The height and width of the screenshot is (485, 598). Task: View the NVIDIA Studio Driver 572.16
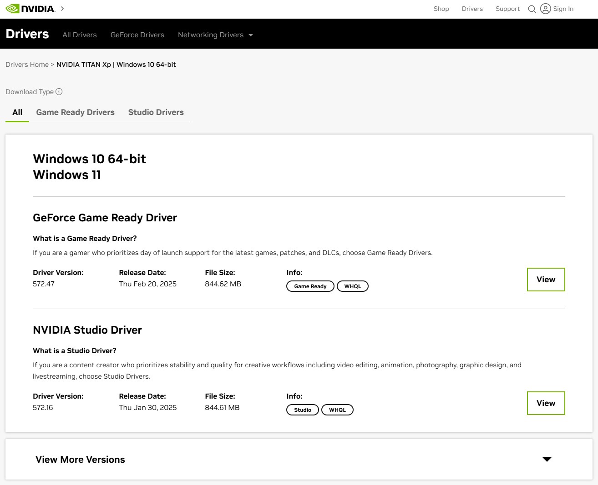546,403
